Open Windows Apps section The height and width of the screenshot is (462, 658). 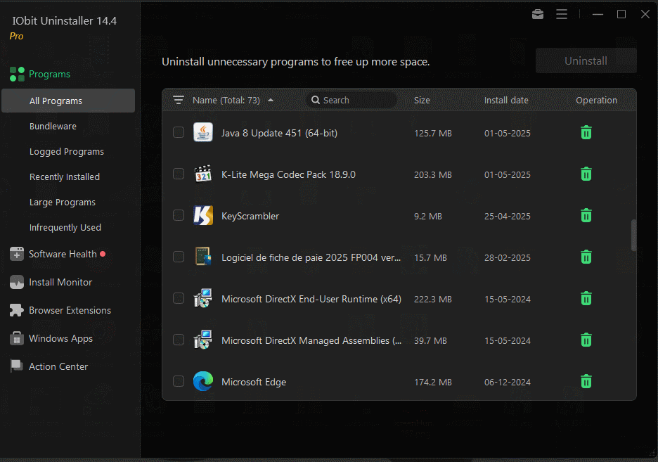pyautogui.click(x=61, y=338)
